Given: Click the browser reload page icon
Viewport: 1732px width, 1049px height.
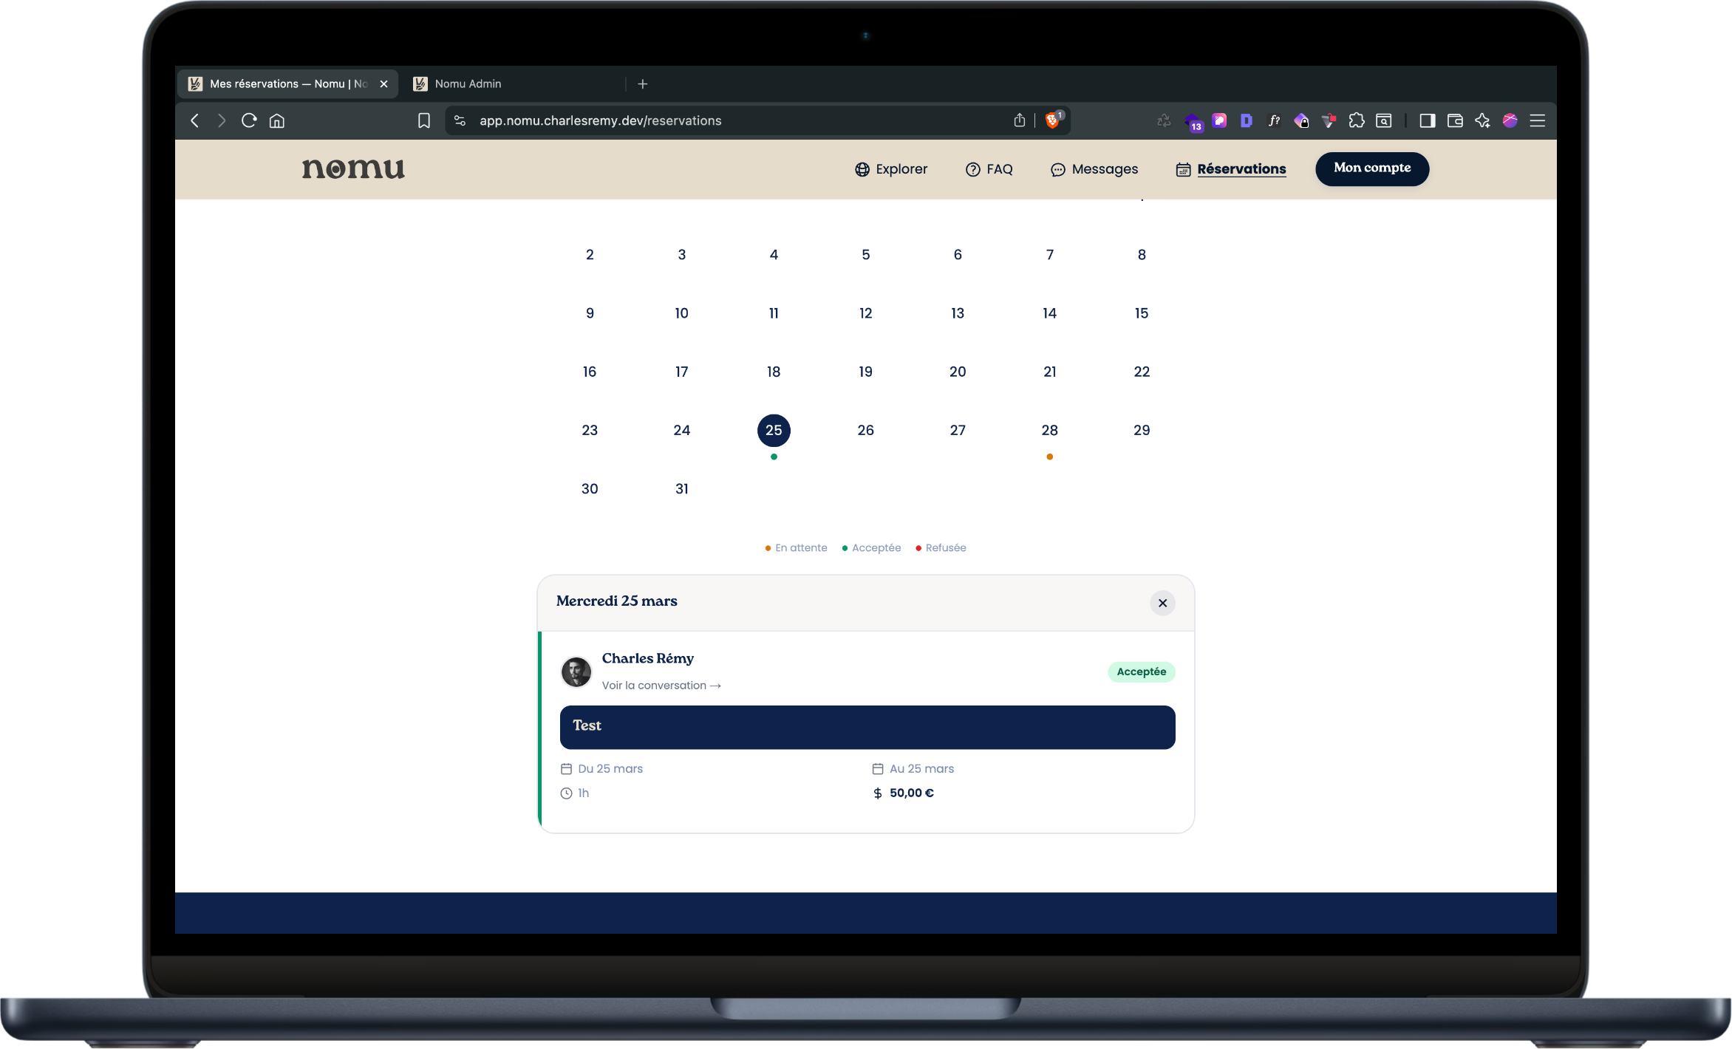Looking at the screenshot, I should click(249, 120).
